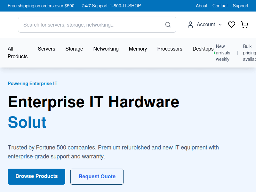Image resolution: width=256 pixels, height=192 pixels.
Task: Expand the Account dropdown chevron
Action: click(220, 25)
